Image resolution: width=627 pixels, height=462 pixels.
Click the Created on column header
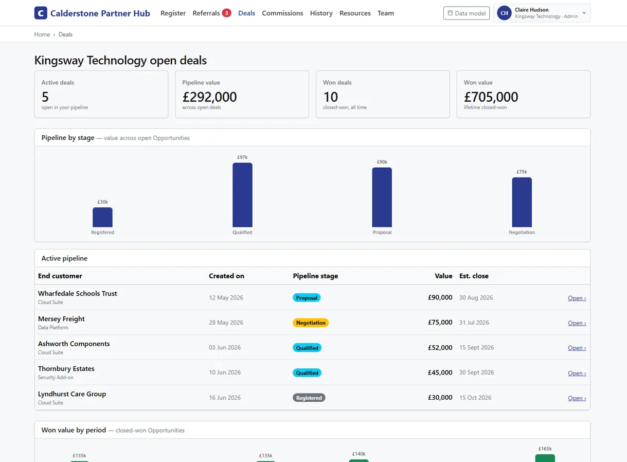[x=226, y=276]
